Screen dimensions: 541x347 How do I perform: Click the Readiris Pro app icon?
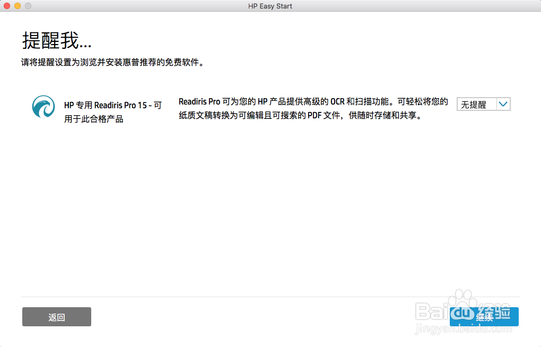[x=43, y=107]
